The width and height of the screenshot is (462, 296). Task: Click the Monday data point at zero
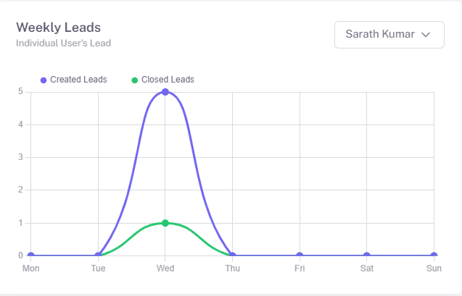tap(30, 255)
